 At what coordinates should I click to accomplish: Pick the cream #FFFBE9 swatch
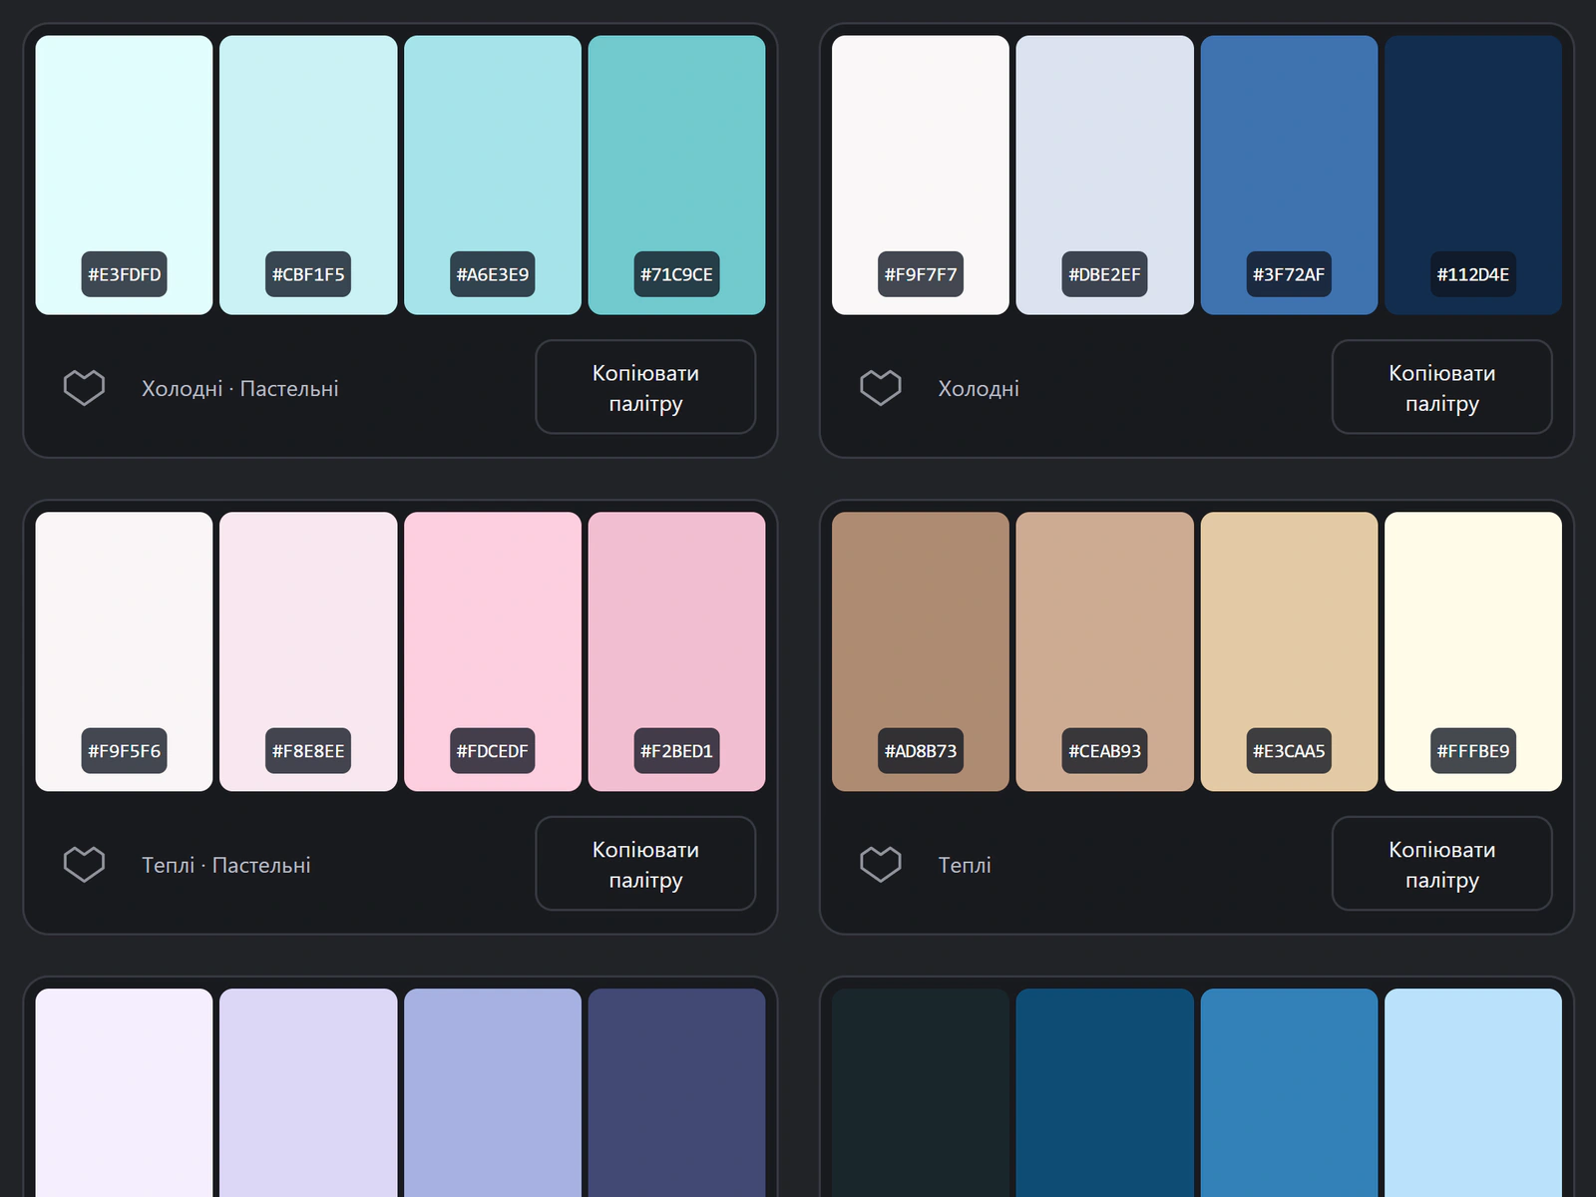tap(1473, 652)
